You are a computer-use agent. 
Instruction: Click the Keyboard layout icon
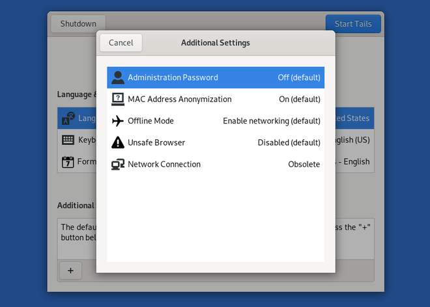(x=68, y=140)
